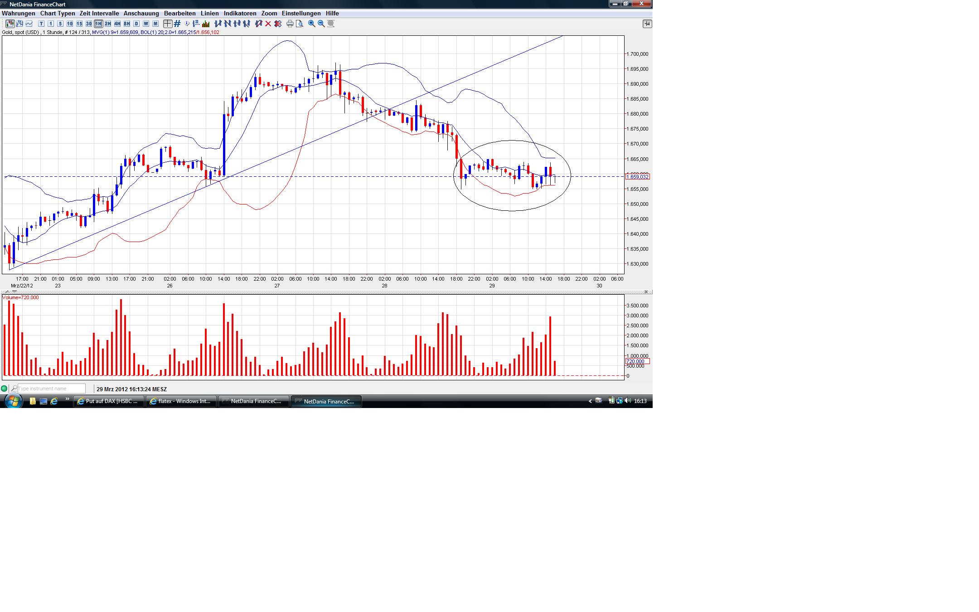Open the flatex Internet Explorer taskbar window
979x612 pixels.
(x=181, y=401)
